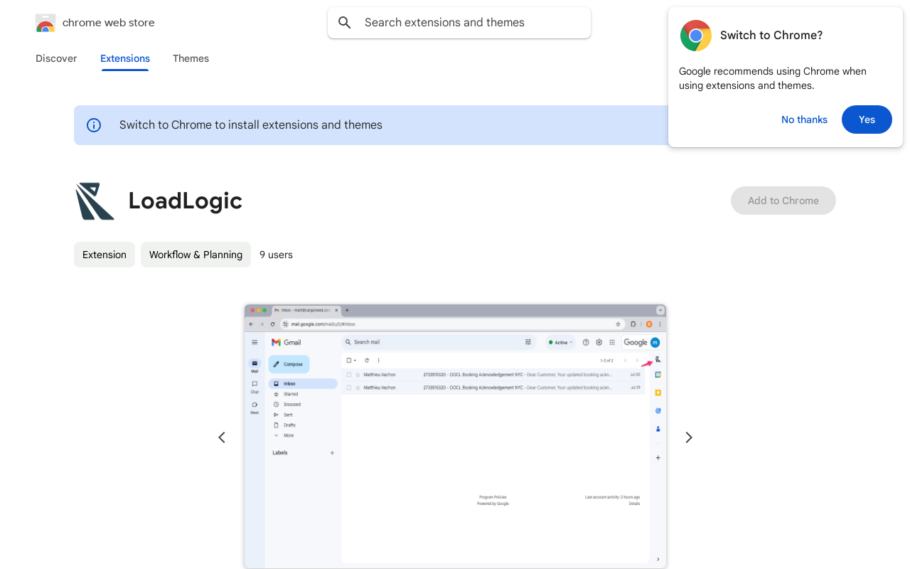Open the Discover tab
This screenshot has width=910, height=569.
coord(56,58)
